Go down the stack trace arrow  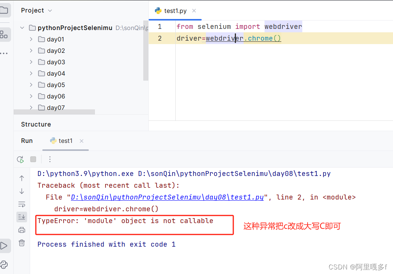tap(22, 191)
